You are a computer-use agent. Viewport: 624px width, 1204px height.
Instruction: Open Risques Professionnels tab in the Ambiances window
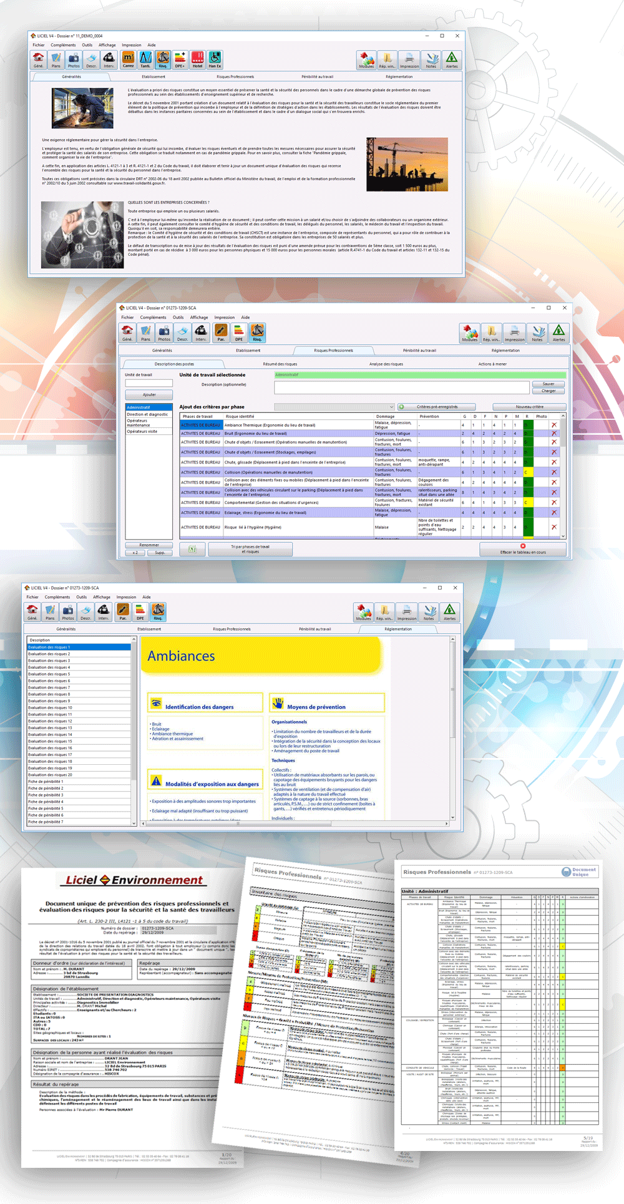click(232, 629)
